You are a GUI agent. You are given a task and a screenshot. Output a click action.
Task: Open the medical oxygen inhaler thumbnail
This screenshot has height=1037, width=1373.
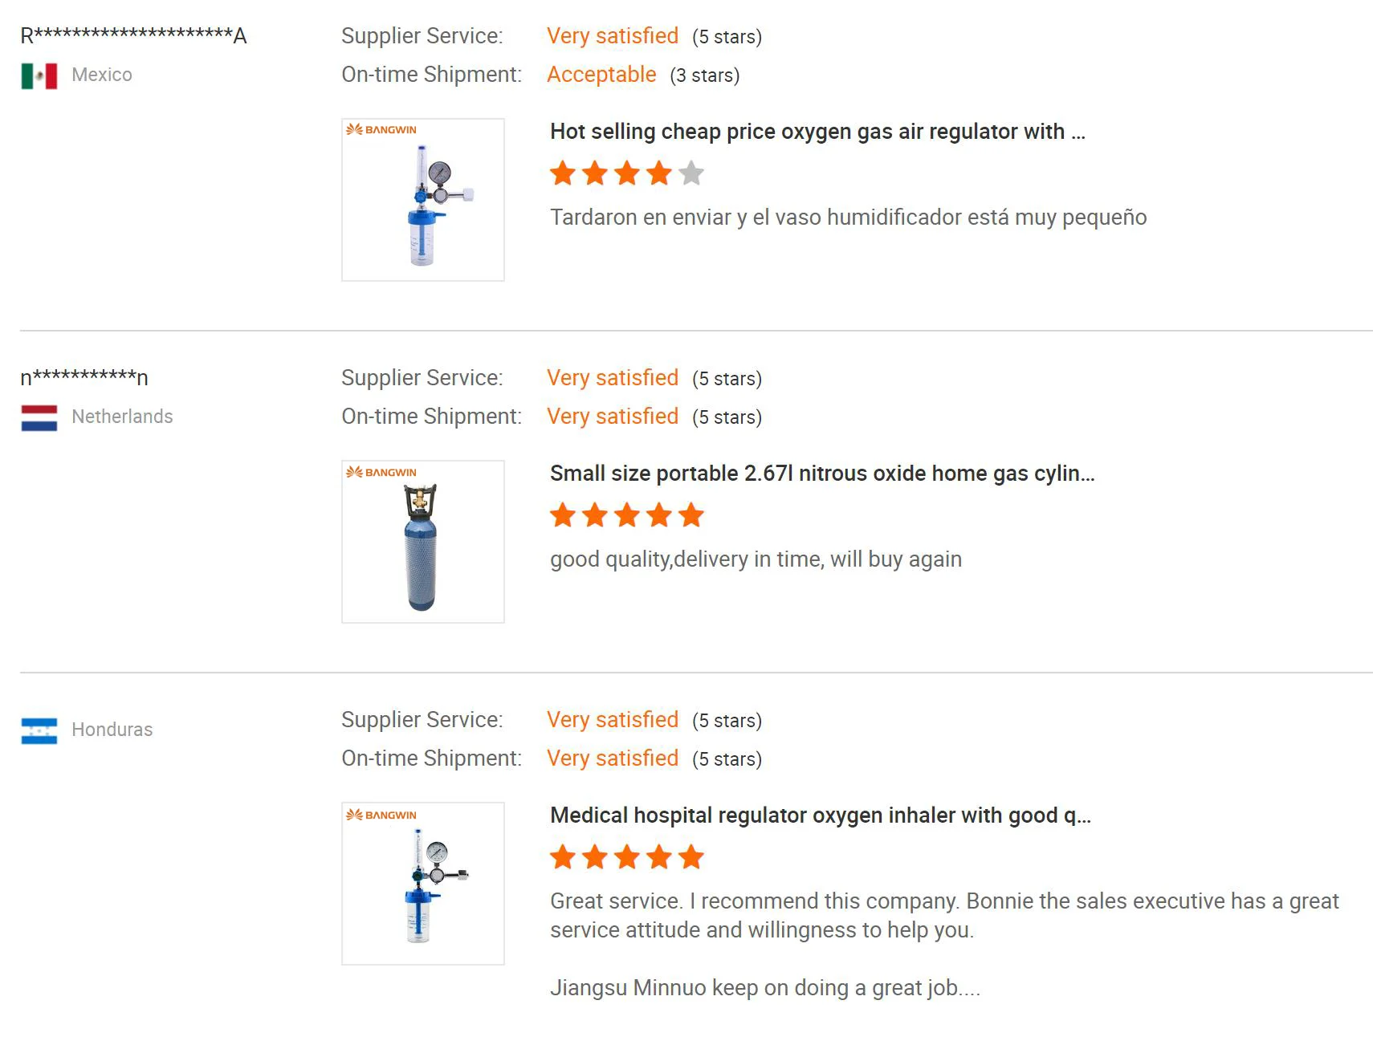423,884
